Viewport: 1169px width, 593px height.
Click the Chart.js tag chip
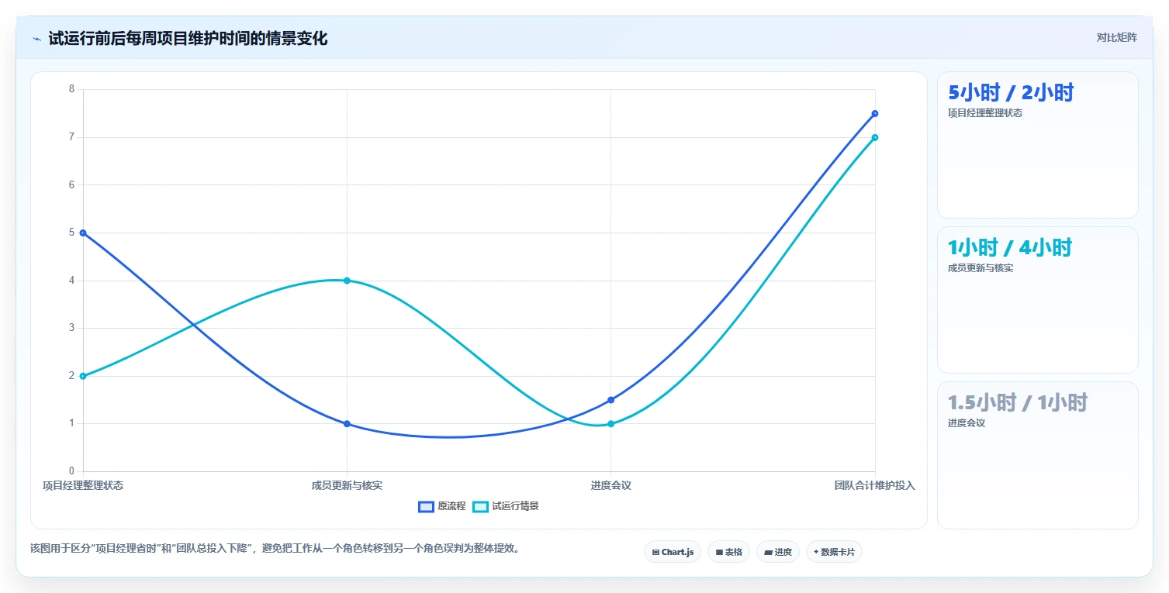pyautogui.click(x=673, y=552)
